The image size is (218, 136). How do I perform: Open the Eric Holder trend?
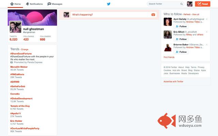click(16, 121)
